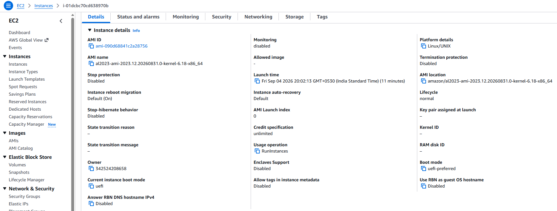
Task: Open the Monitoring tab
Action: pos(186,17)
